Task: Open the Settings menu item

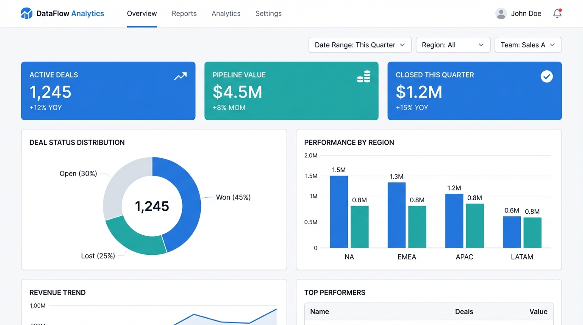Action: coord(268,13)
